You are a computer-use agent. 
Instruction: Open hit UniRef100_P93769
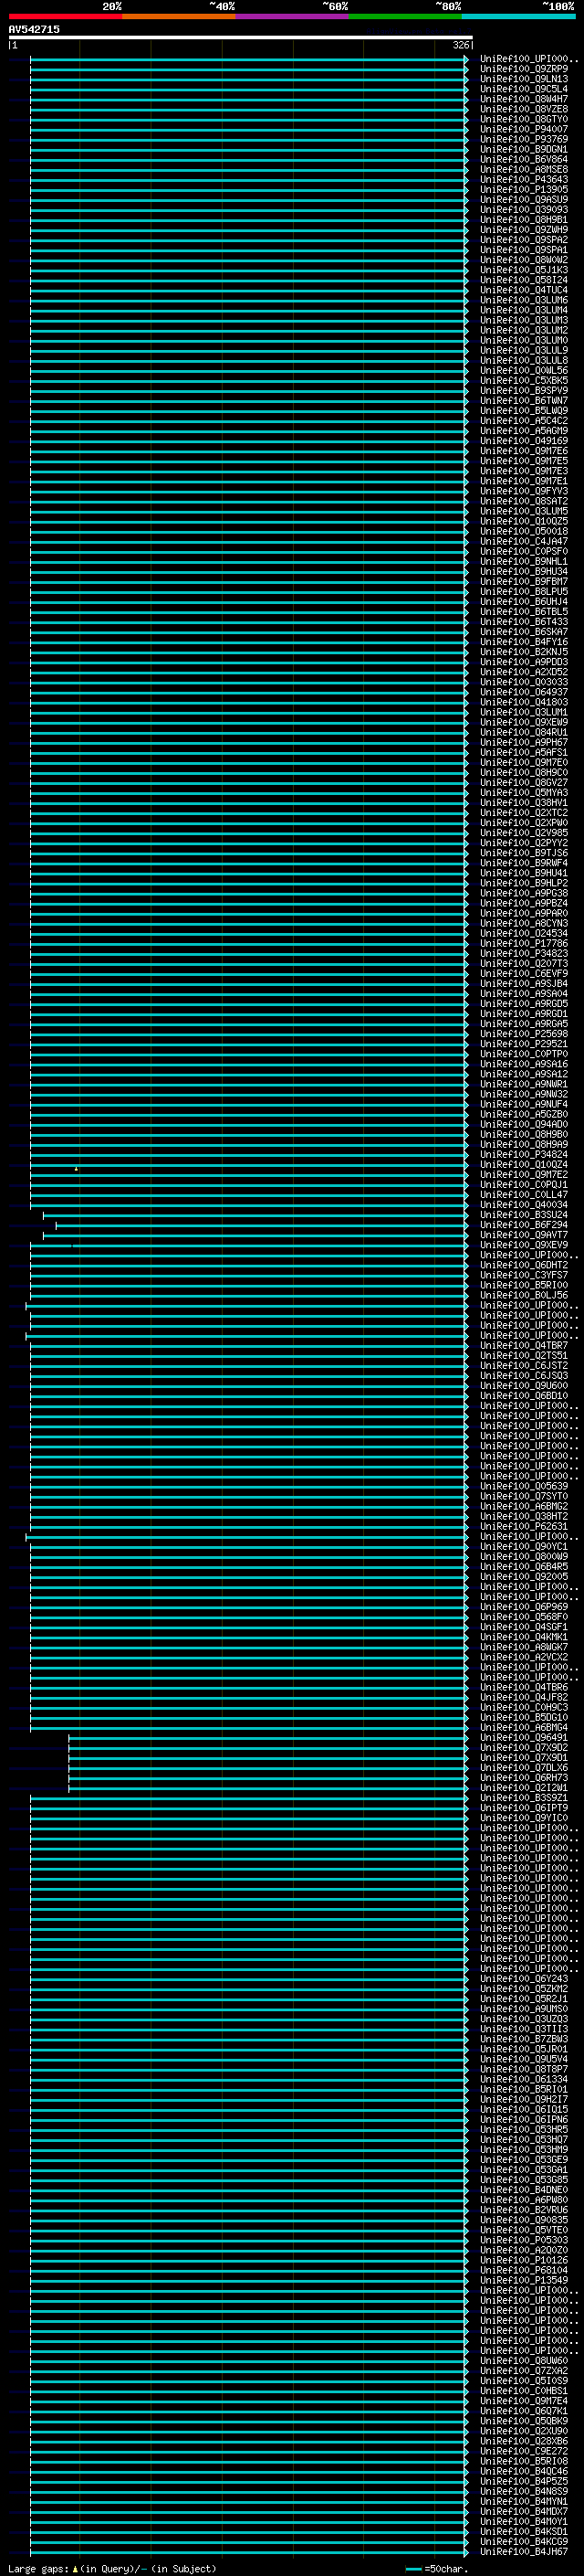coord(524,139)
